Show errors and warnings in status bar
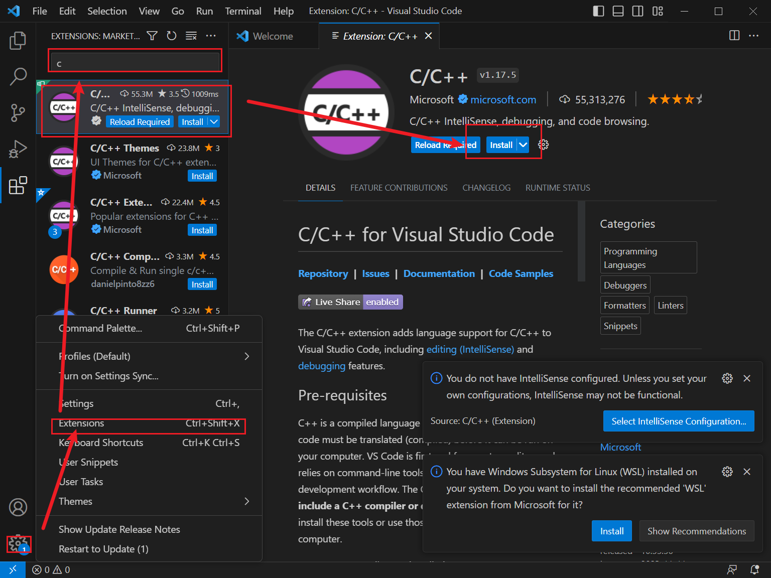Screen dimensions: 771x578 (51, 569)
